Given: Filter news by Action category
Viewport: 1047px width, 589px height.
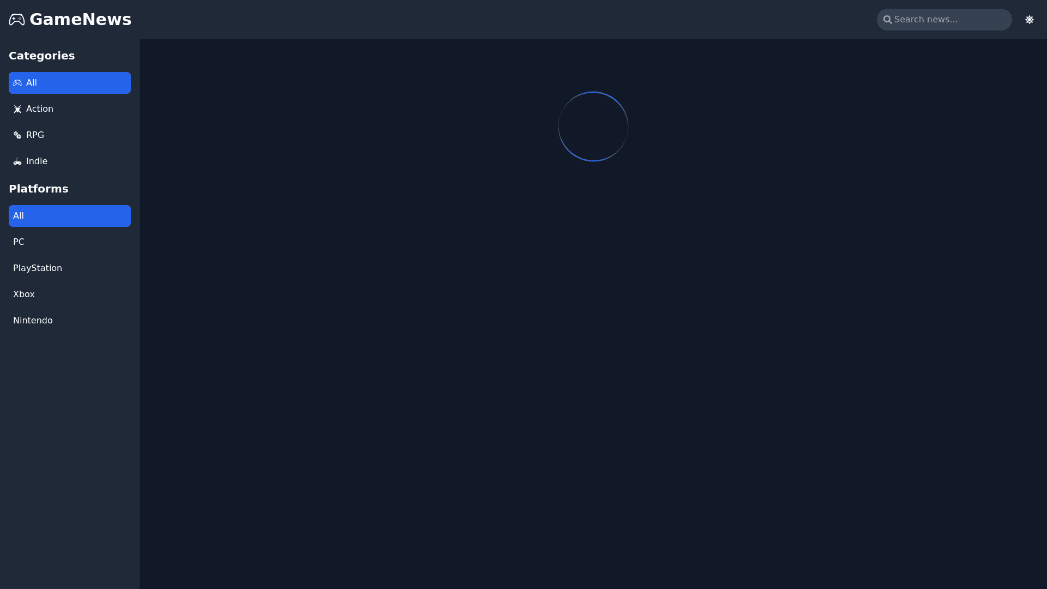Looking at the screenshot, I should [x=70, y=109].
